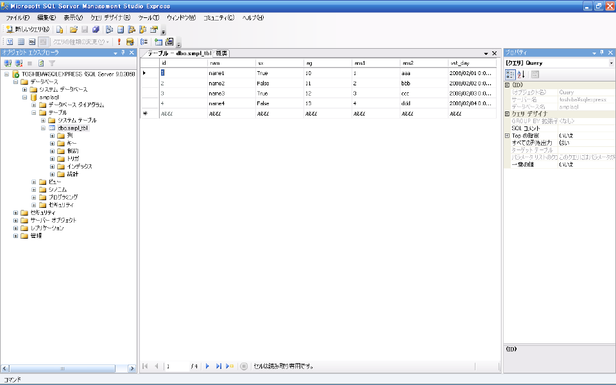Select the テーブル - dbo.smpl_tbl tab
The image size is (616, 385).
179,53
